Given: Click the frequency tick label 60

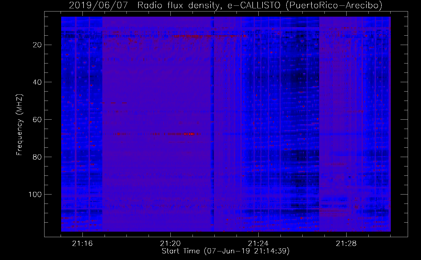Looking at the screenshot, I should click(x=37, y=120).
